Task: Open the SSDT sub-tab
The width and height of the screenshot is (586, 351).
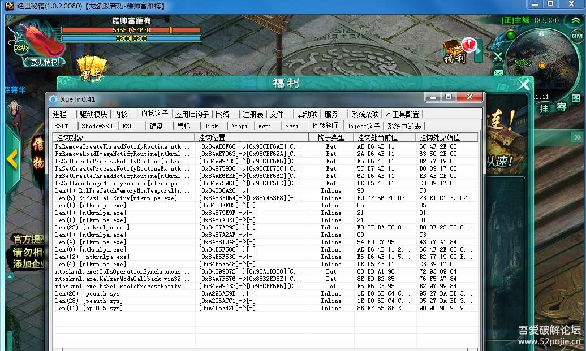Action: (x=61, y=126)
